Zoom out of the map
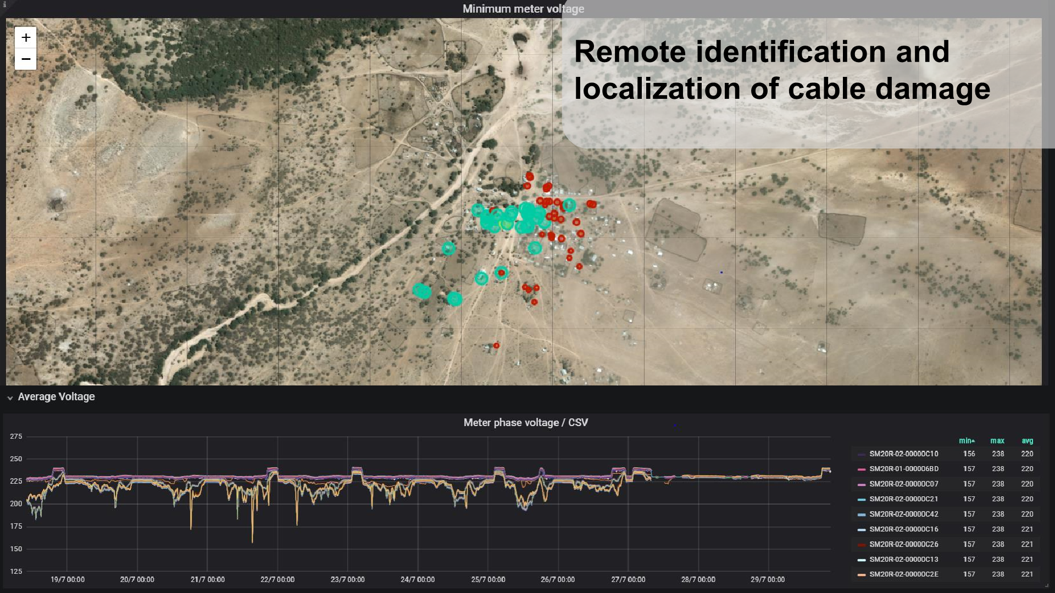 point(25,59)
